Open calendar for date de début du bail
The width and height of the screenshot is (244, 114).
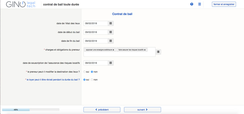(x=111, y=32)
